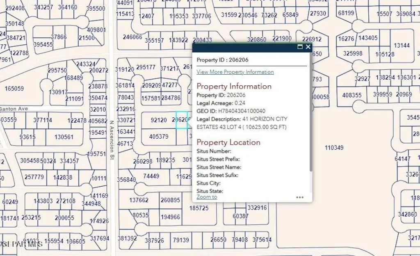Click the Zoom to link

click(x=207, y=197)
